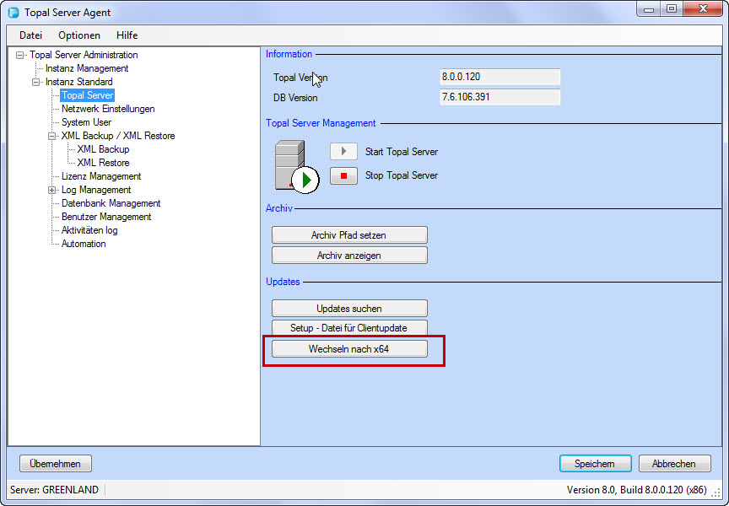Click the DB Version field
Viewport: 729px width, 506px height.
click(499, 97)
